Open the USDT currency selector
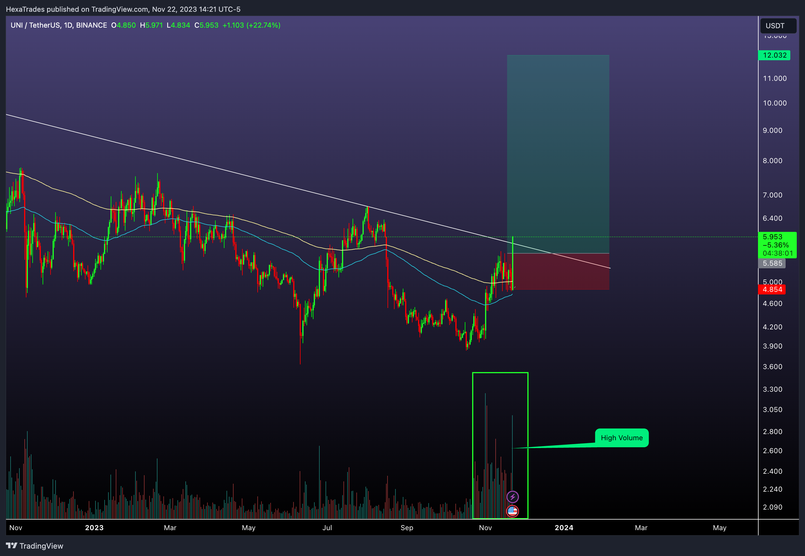This screenshot has height=556, width=805. coord(778,26)
